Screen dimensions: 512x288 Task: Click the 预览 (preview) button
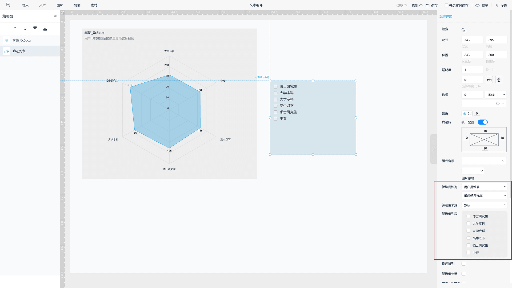tap(482, 5)
